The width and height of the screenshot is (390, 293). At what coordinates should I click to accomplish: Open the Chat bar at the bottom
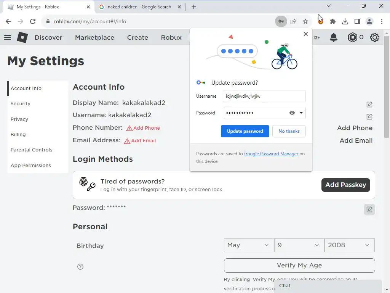point(328,286)
